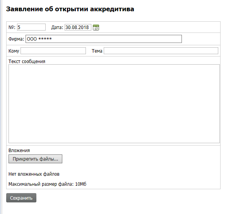
Task: Click the Нет вложенных файлов text
Action: point(34,174)
